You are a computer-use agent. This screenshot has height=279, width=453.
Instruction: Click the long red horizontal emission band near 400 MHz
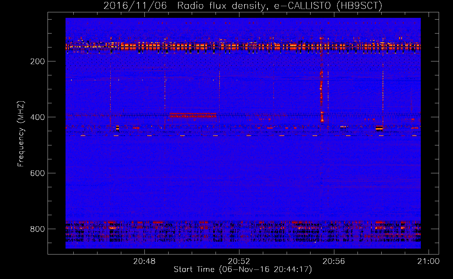click(193, 115)
